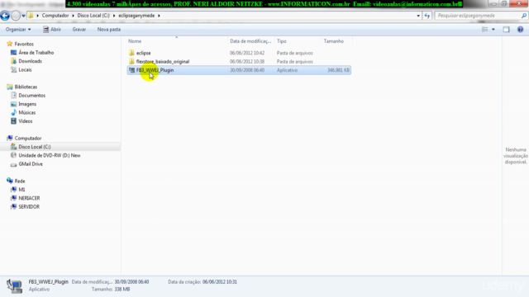Click the Favoritos group in sidebar

pyautogui.click(x=24, y=44)
